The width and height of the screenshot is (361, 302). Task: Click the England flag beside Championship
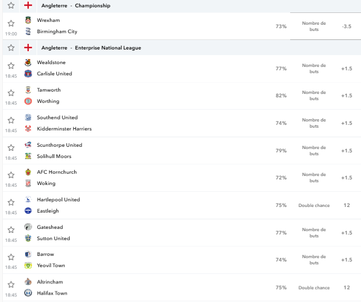(x=28, y=5)
